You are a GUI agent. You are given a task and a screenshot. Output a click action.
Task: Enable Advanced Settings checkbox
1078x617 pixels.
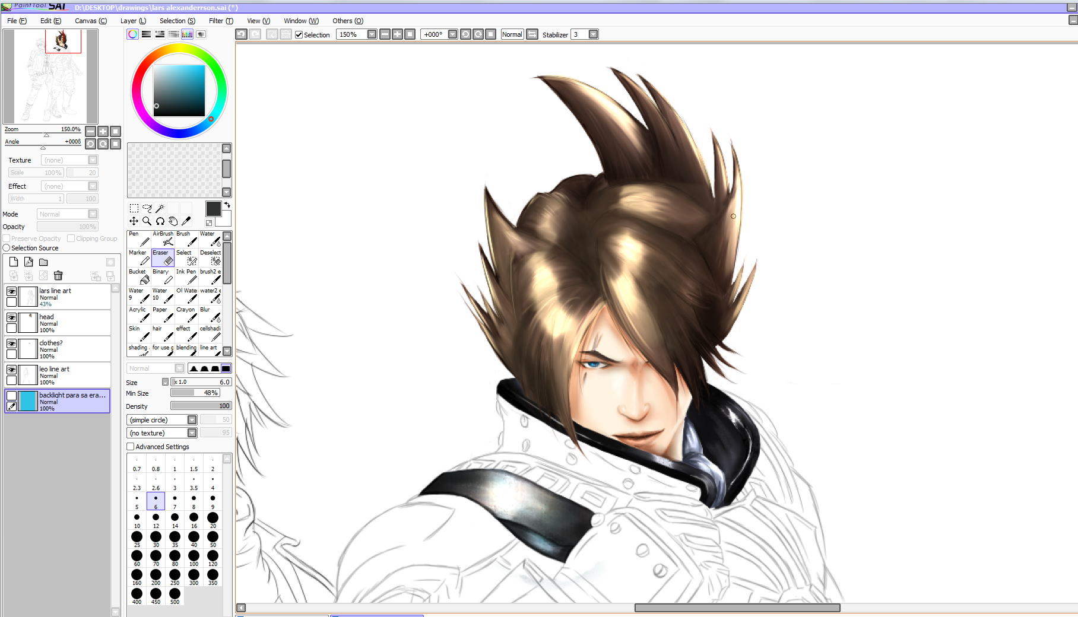(130, 447)
